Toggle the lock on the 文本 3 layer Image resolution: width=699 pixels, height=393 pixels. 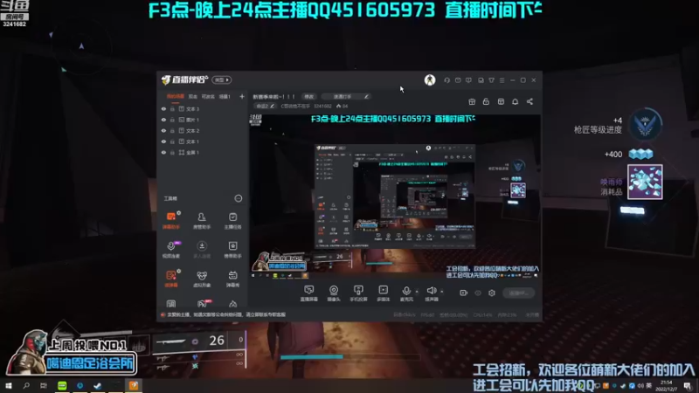point(172,108)
